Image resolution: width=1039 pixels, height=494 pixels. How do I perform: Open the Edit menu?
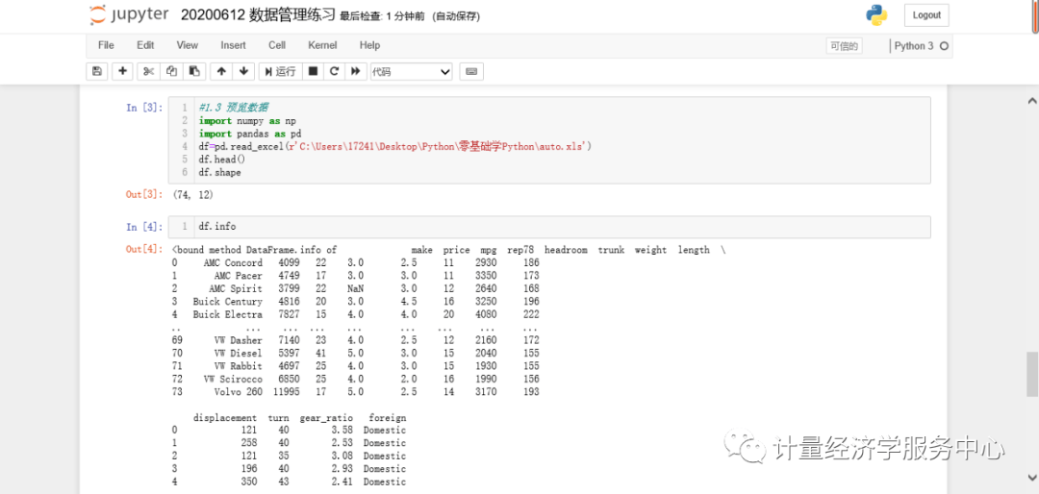tap(145, 45)
